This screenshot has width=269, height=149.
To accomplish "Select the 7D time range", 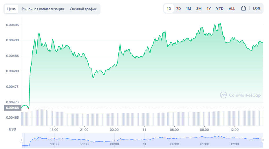I will click(179, 9).
